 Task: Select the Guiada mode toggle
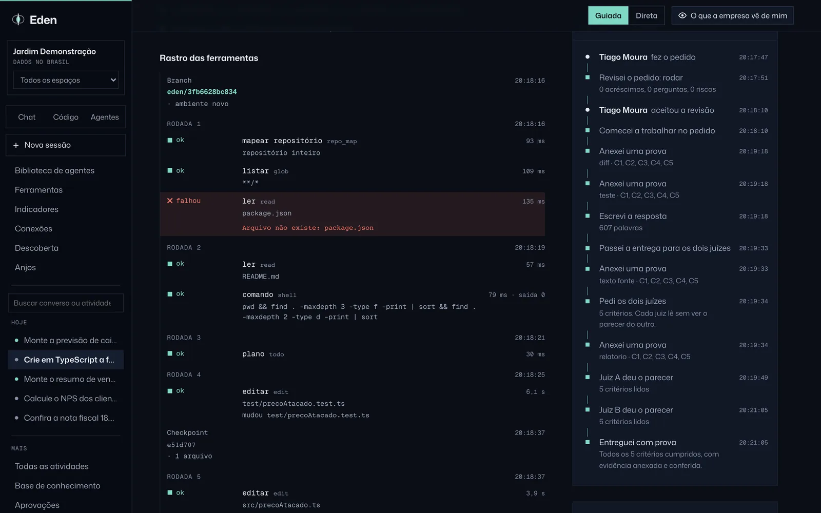(x=608, y=15)
